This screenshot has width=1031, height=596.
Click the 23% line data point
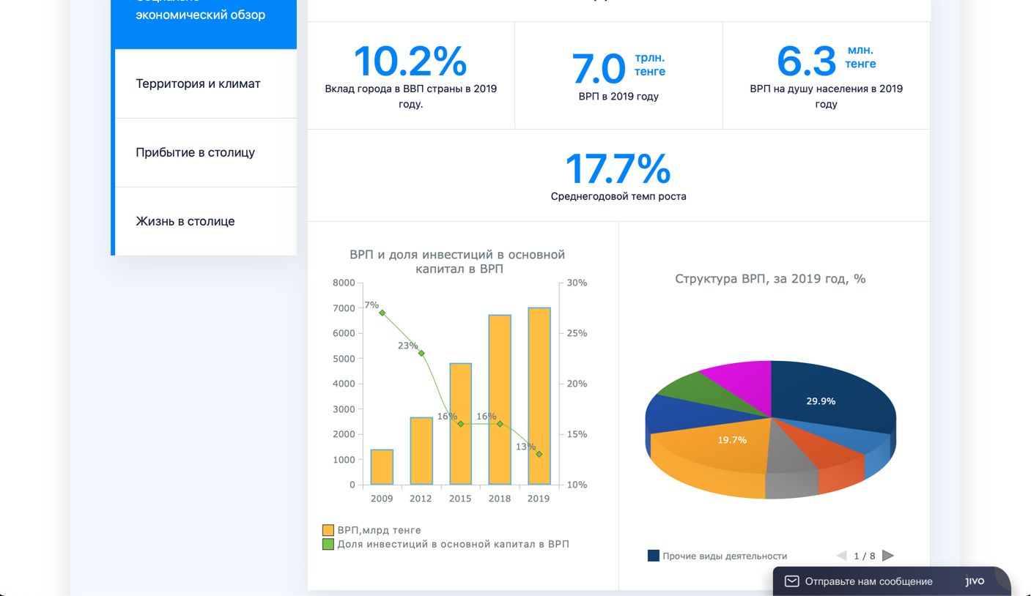point(421,354)
